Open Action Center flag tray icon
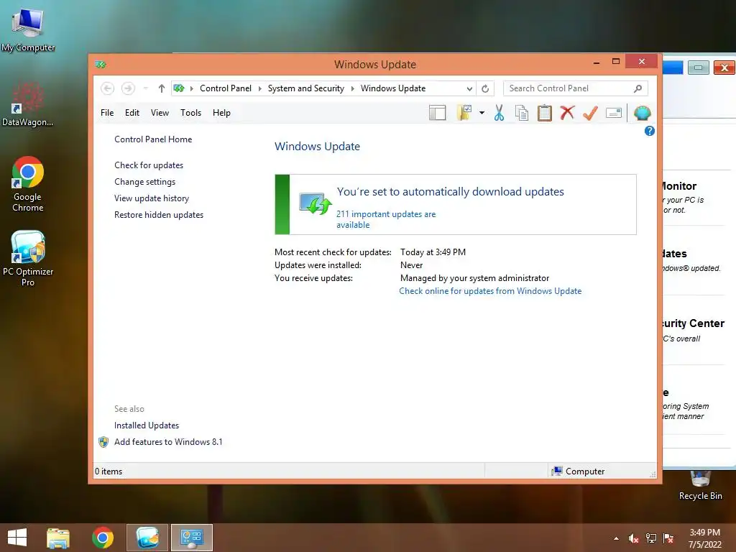This screenshot has height=552, width=736. (668, 538)
